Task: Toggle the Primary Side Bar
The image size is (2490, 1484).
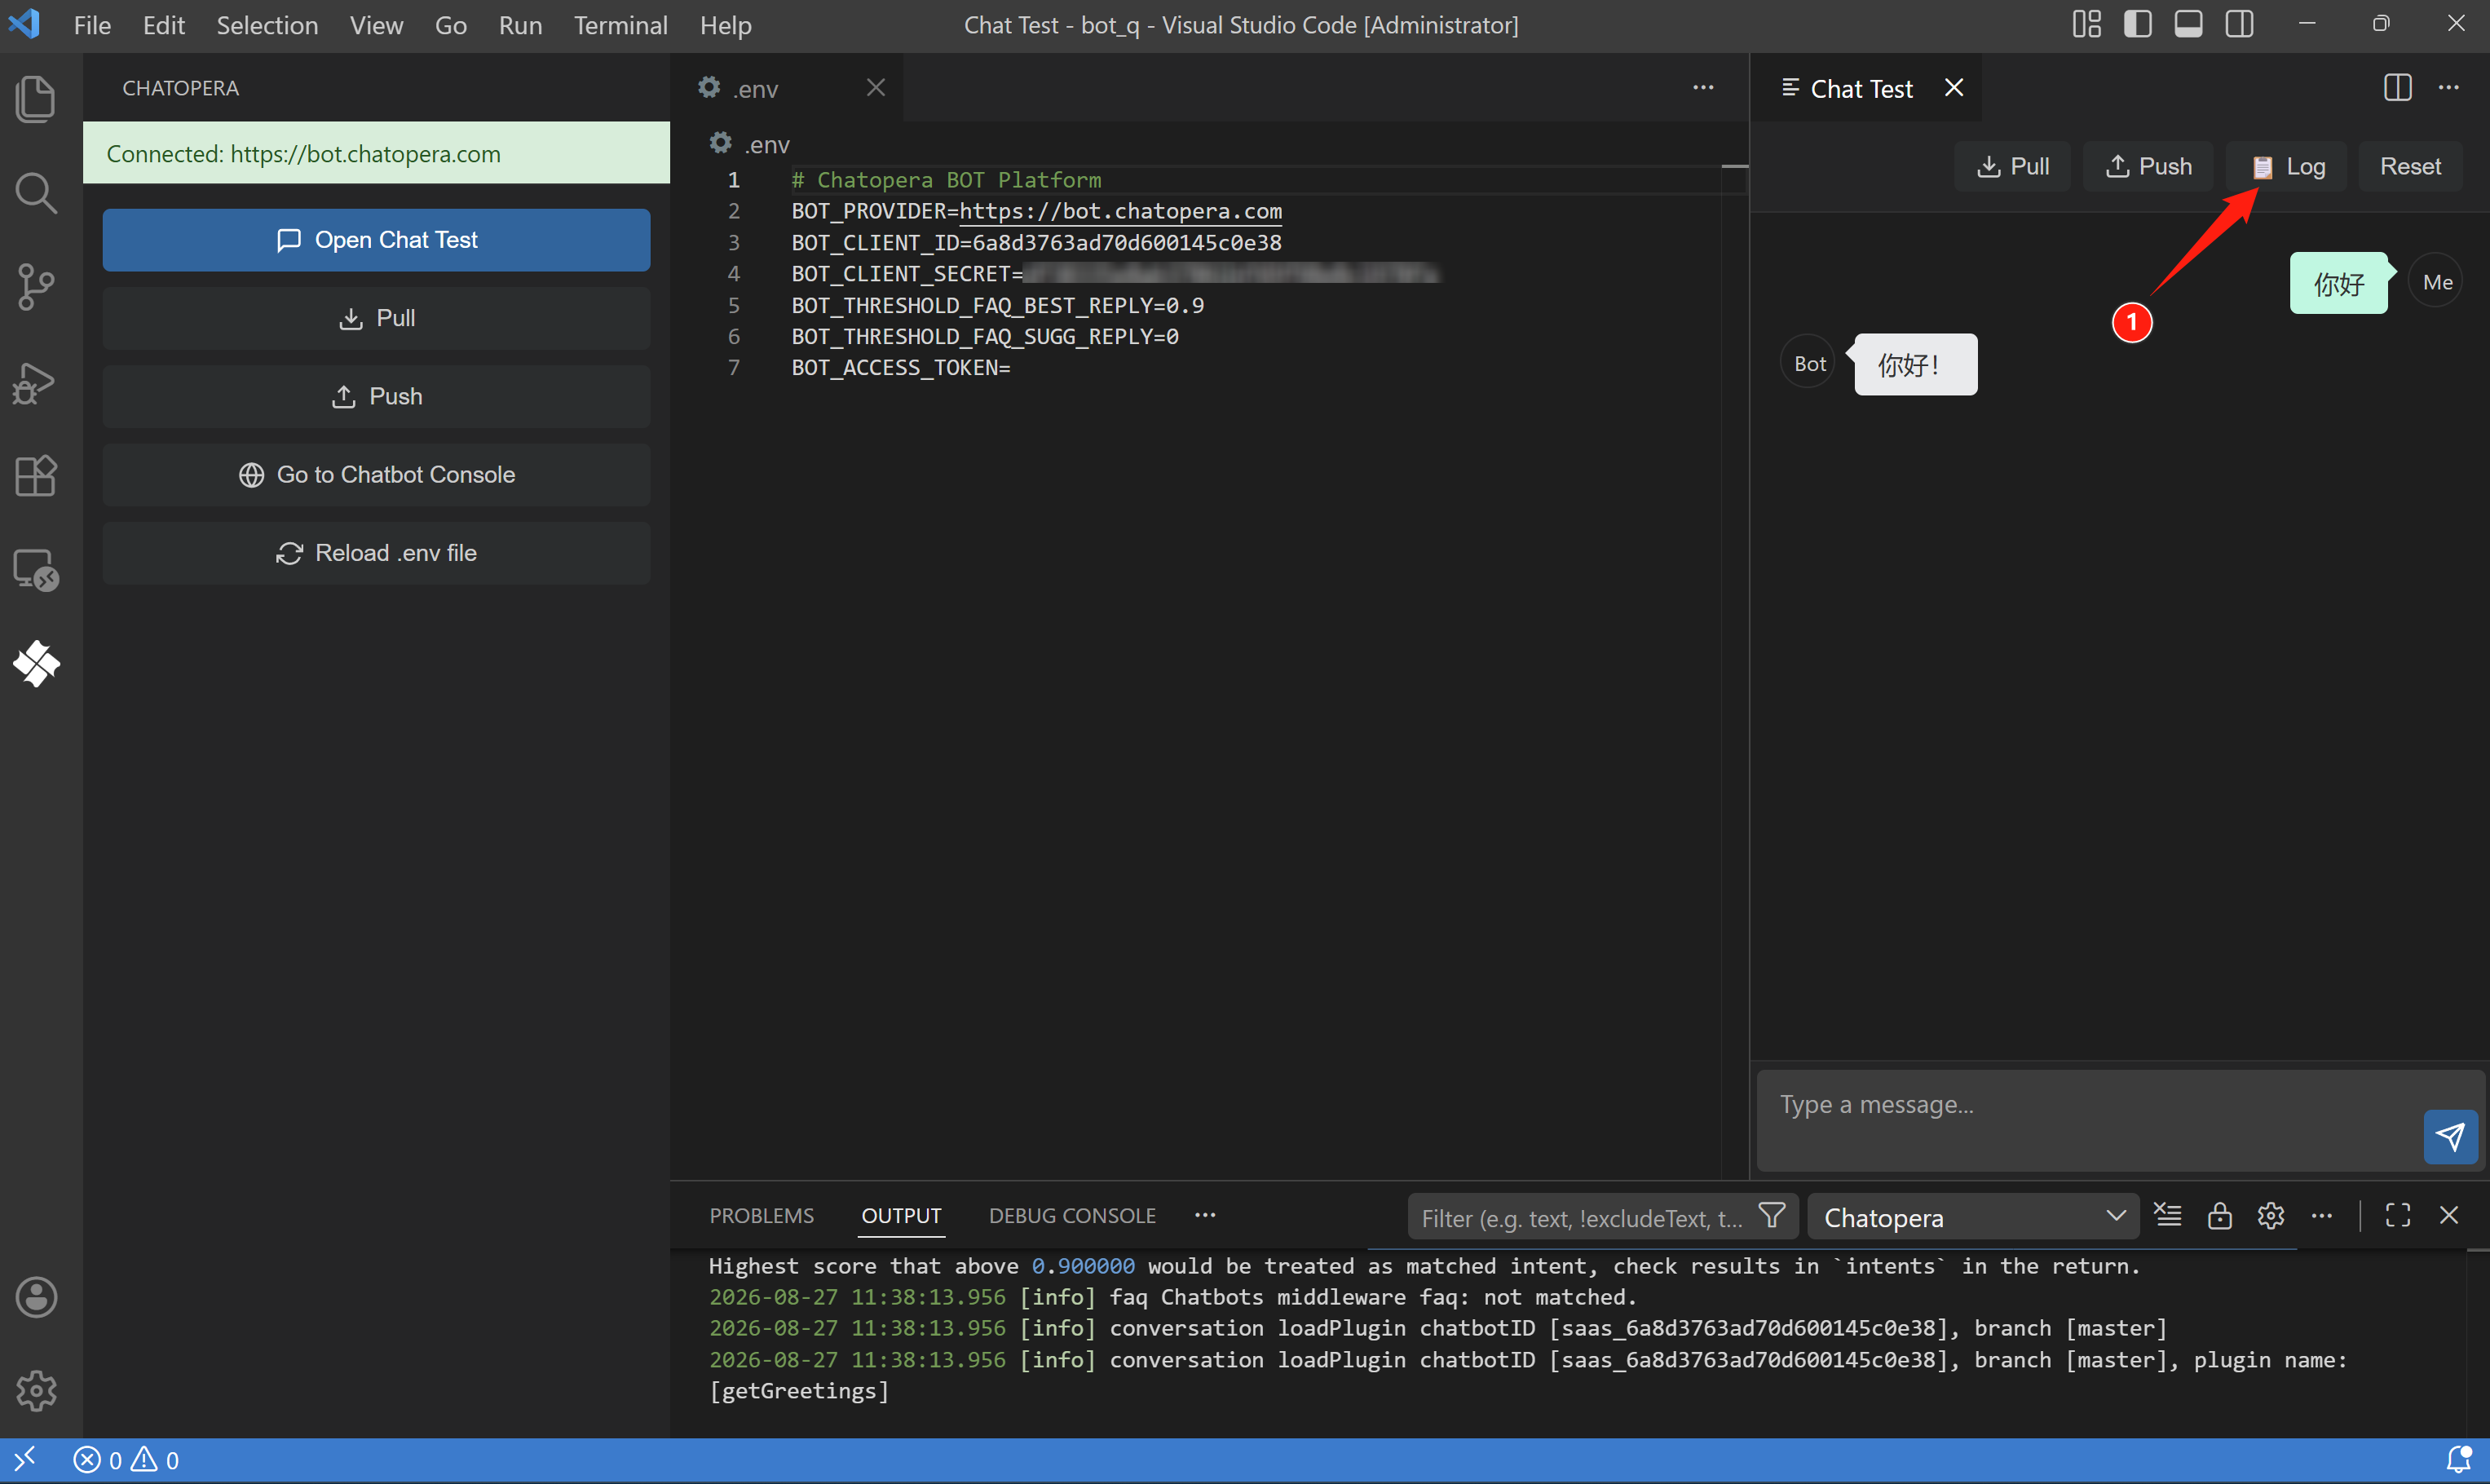Action: coord(2137,24)
